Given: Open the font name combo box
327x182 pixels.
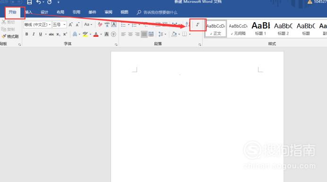Looking at the screenshot, I should [37, 25].
